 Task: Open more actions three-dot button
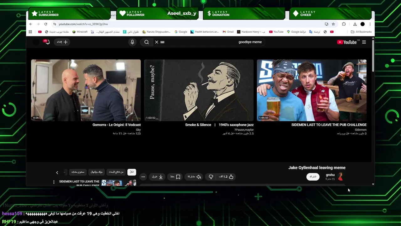pyautogui.click(x=143, y=177)
